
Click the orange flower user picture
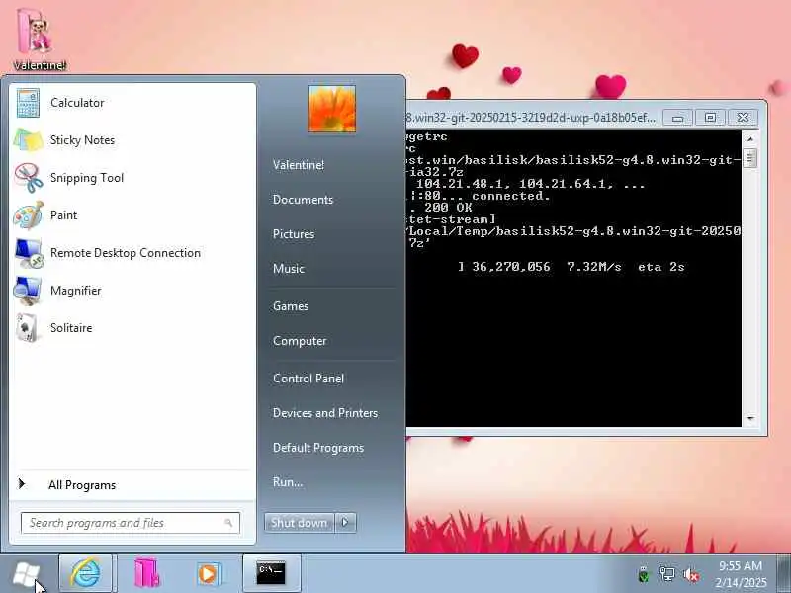pos(332,109)
